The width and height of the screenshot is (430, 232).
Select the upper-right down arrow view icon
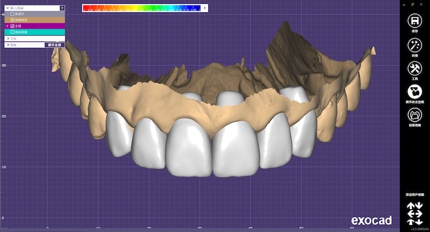point(419,206)
